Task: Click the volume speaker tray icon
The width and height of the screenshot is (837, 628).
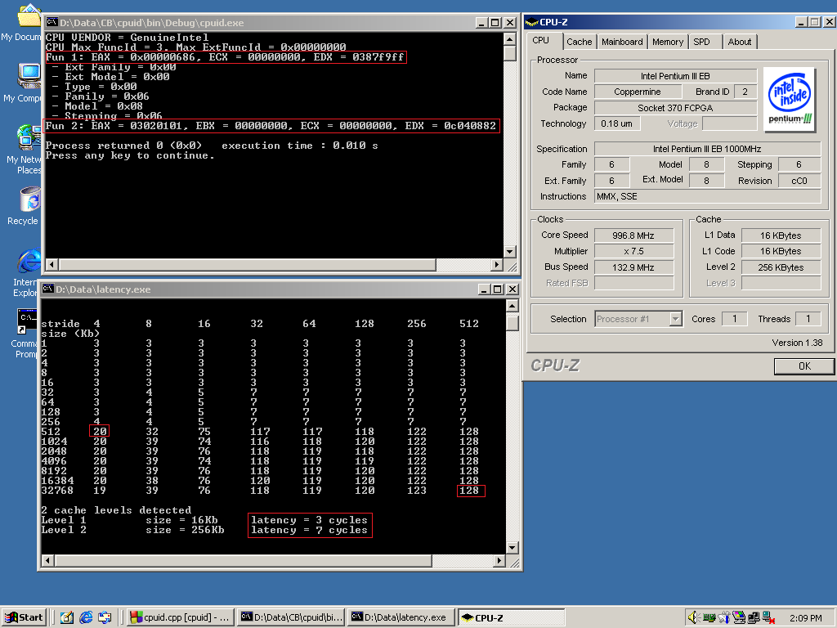Action: 694,617
